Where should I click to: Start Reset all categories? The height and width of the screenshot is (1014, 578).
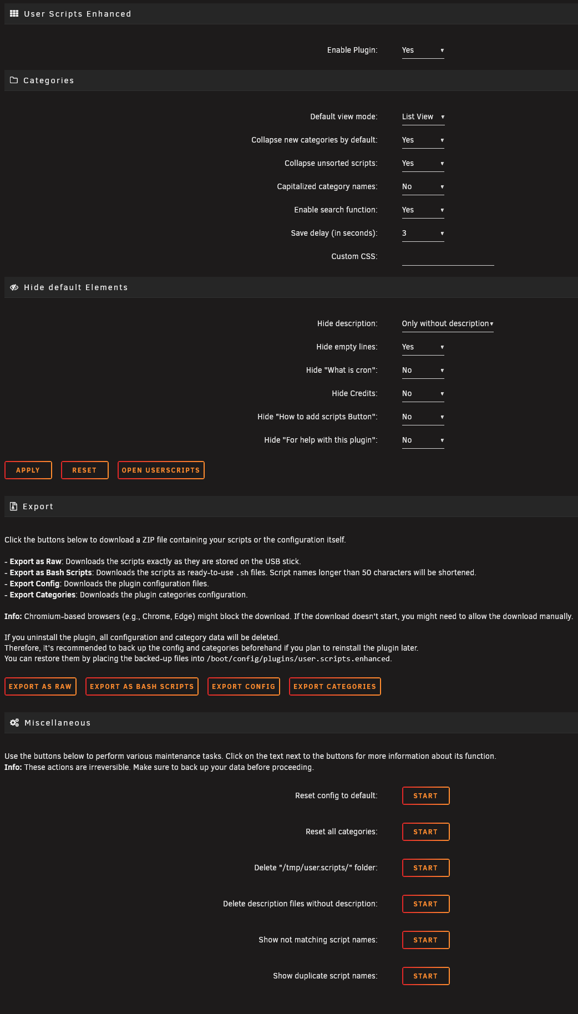coord(426,832)
